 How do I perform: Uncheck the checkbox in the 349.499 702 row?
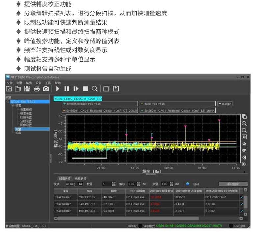tap(241, 204)
